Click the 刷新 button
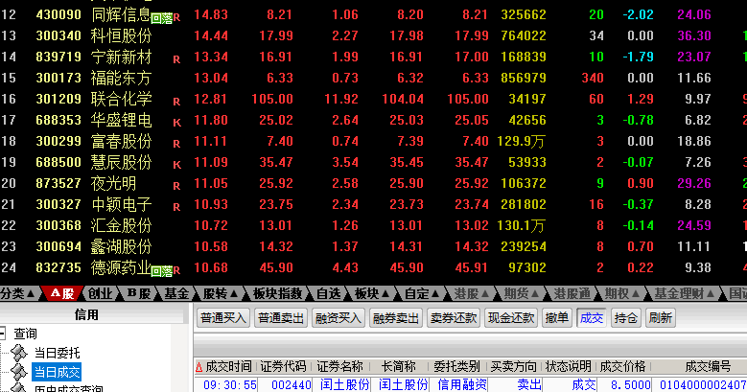 660,317
